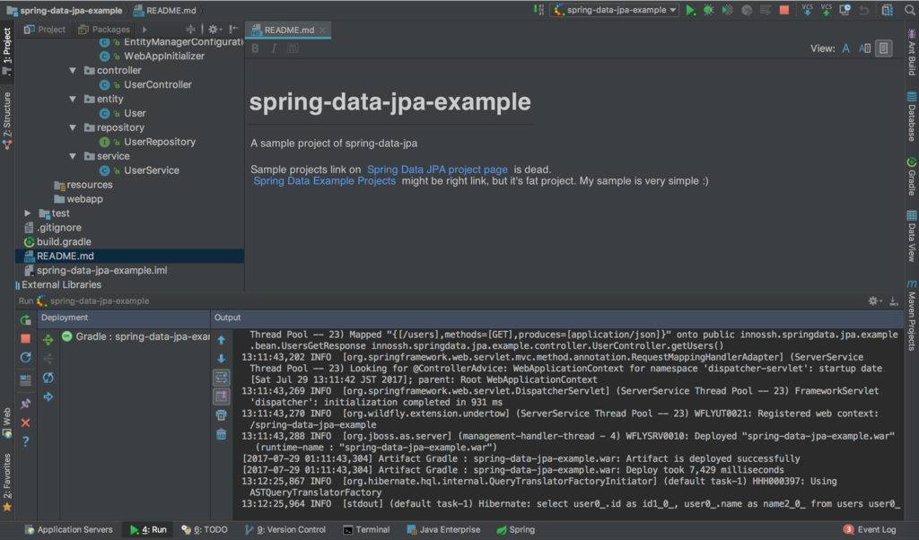Collapse the entity package node
Image resolution: width=919 pixels, height=540 pixels.
(x=73, y=99)
